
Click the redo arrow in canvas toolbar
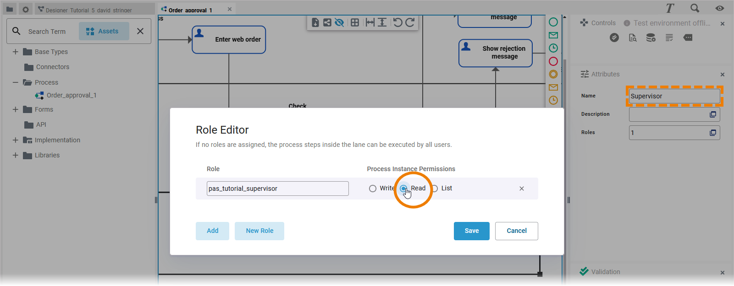410,22
